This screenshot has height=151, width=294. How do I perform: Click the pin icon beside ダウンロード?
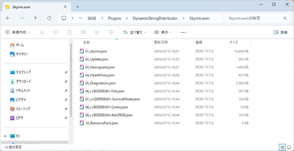click(x=66, y=82)
